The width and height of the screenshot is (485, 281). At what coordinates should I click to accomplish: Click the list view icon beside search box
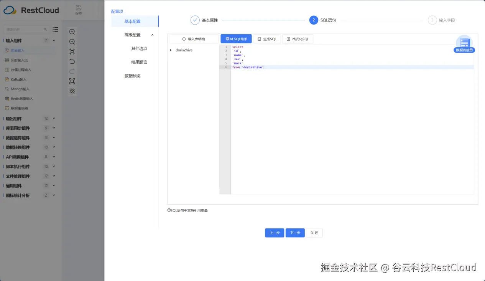56,29
